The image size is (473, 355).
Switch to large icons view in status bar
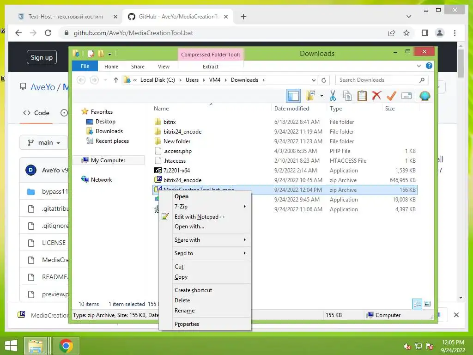coord(427,304)
